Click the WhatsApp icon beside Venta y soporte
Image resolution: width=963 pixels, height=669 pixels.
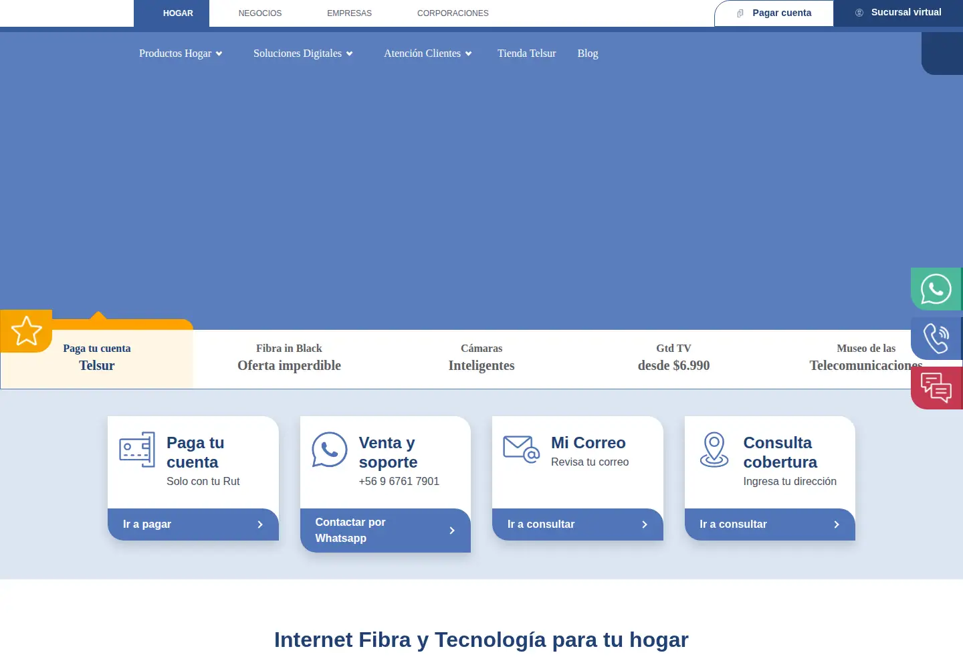[329, 450]
